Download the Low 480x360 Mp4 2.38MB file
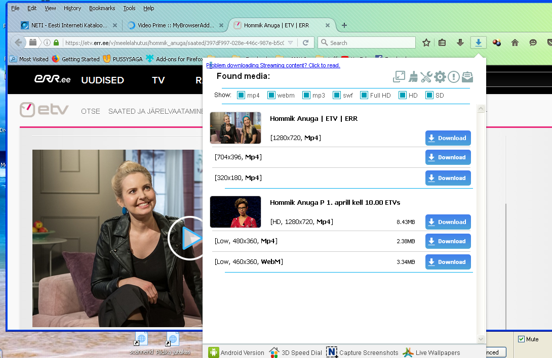This screenshot has width=552, height=358. coord(448,241)
